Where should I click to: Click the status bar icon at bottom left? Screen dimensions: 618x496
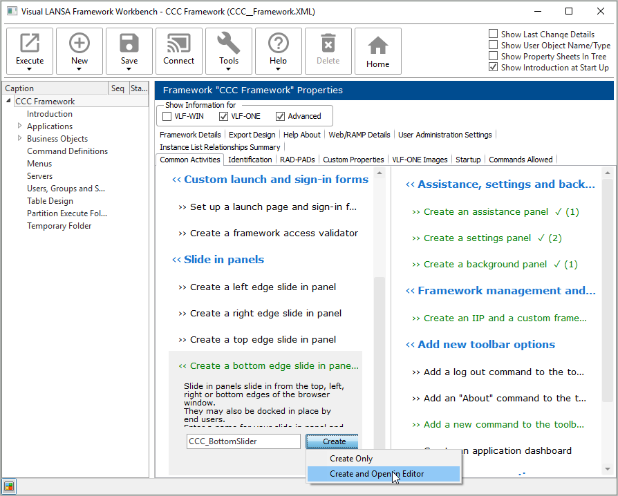(x=9, y=486)
